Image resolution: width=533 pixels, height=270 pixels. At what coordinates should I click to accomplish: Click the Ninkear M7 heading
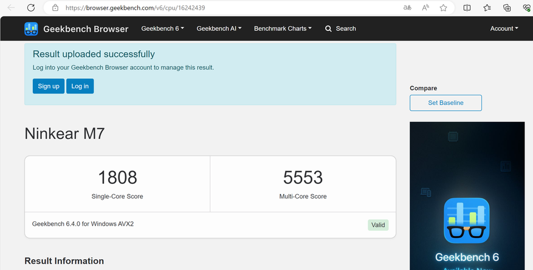pos(64,133)
